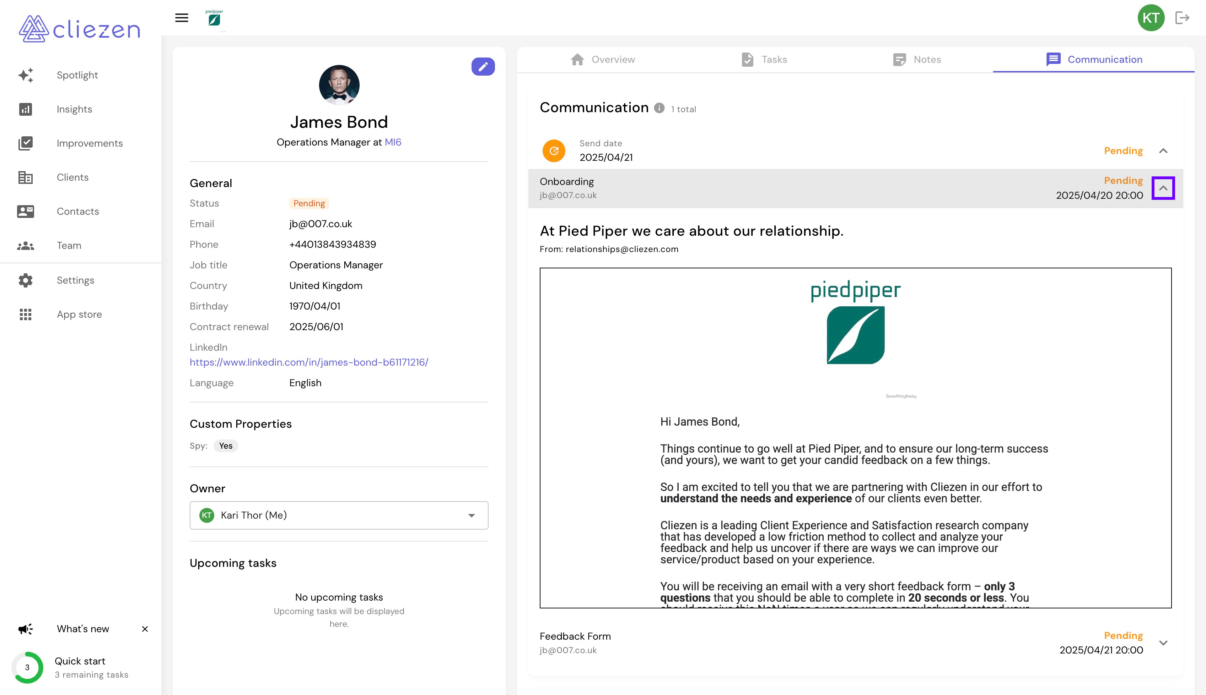Click the Communication chat icon
The image size is (1206, 695).
[x=1053, y=60]
